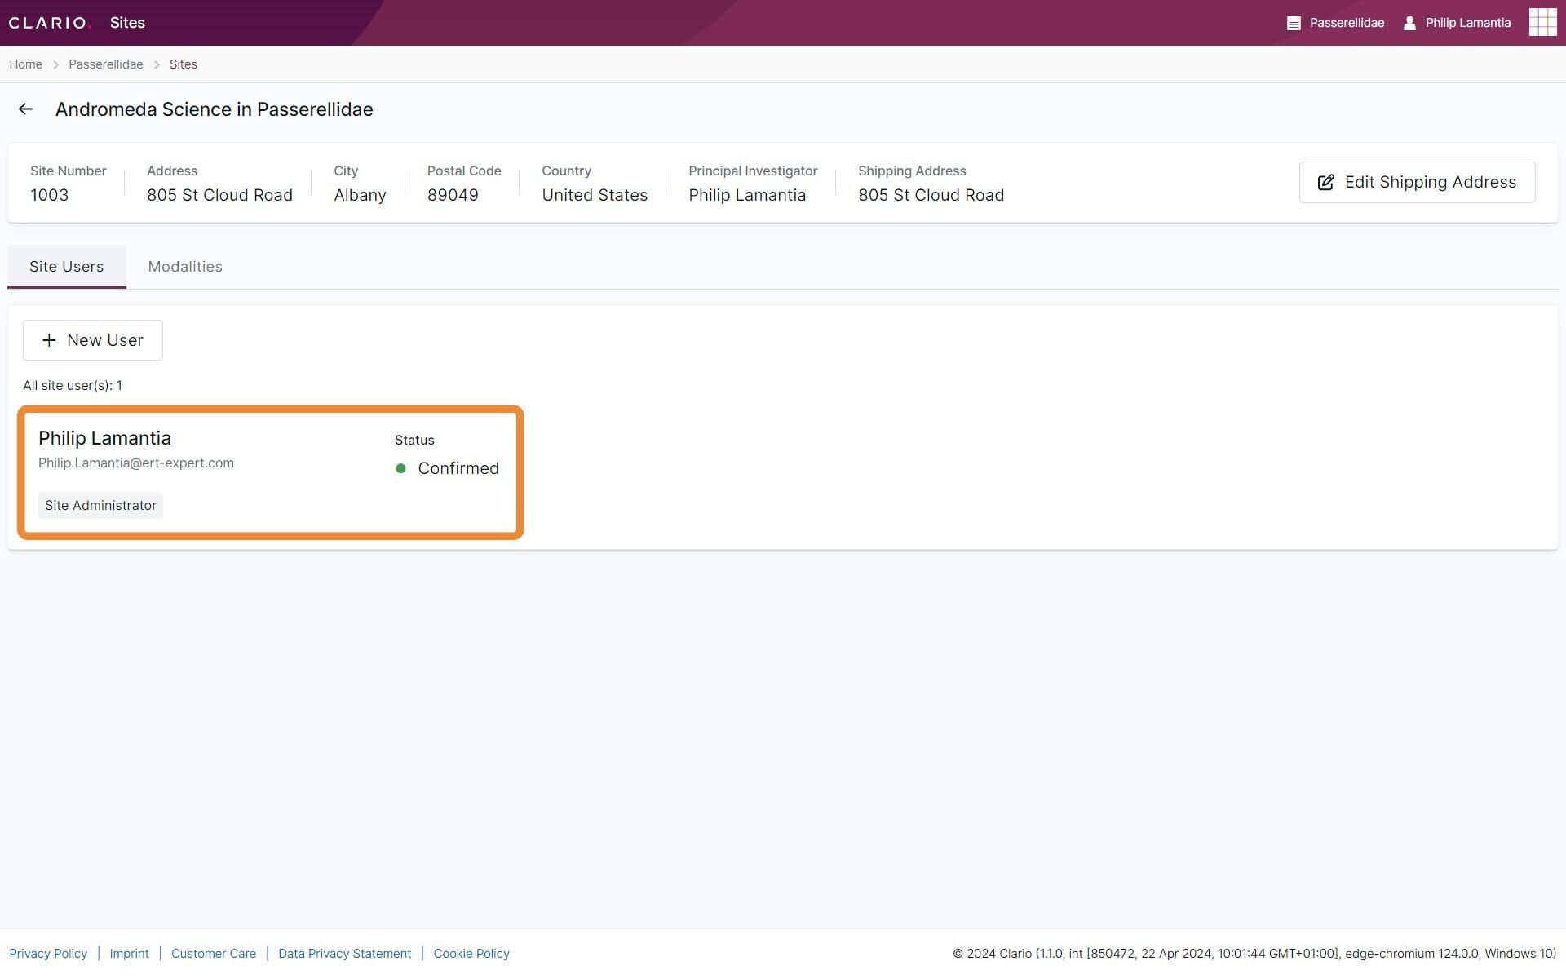
Task: Click the pencil icon on Edit Shipping Address
Action: click(x=1326, y=182)
